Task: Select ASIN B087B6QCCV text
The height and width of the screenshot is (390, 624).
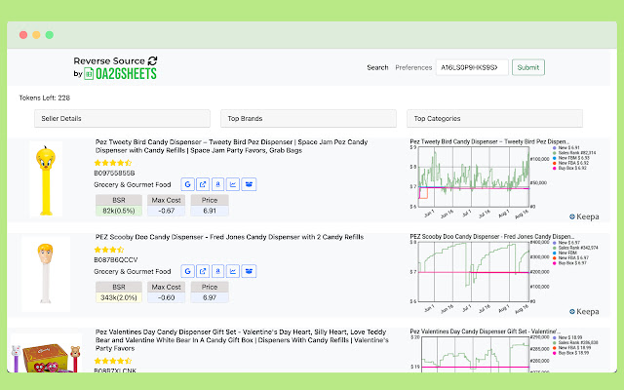Action: pos(116,260)
